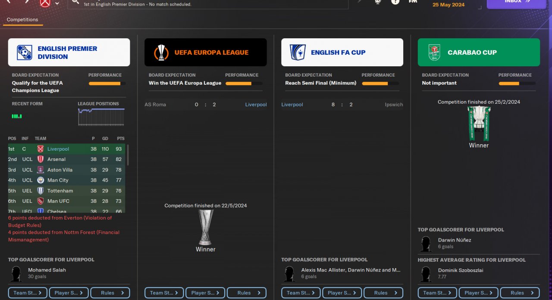Open the UEFA Europa League header

pyautogui.click(x=206, y=53)
